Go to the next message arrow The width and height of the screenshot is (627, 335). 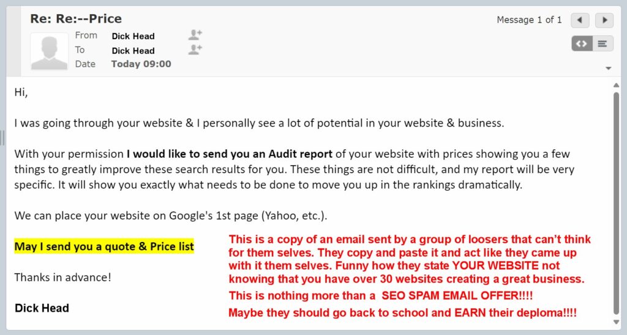(604, 20)
